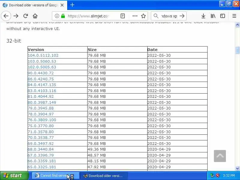
Task: Select version link 71.0.3578.80
Action: click(41, 132)
